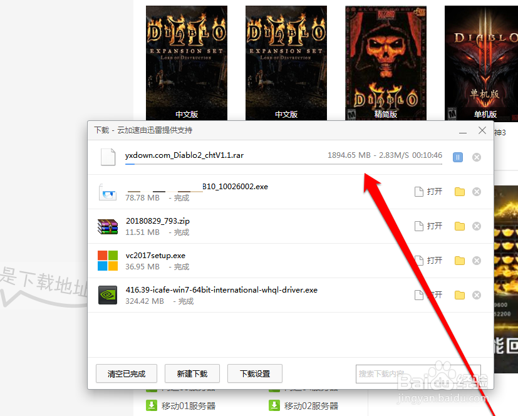Click the NVIDIA icon of the driver download
The height and width of the screenshot is (416, 518).
pos(108,295)
